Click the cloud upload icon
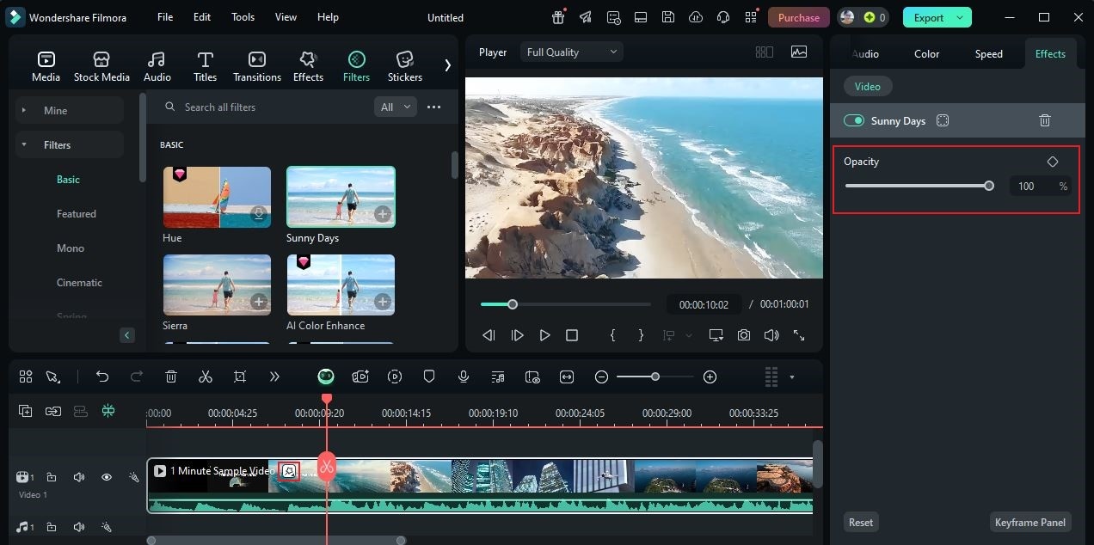Screen dimensions: 1094x545 696,17
